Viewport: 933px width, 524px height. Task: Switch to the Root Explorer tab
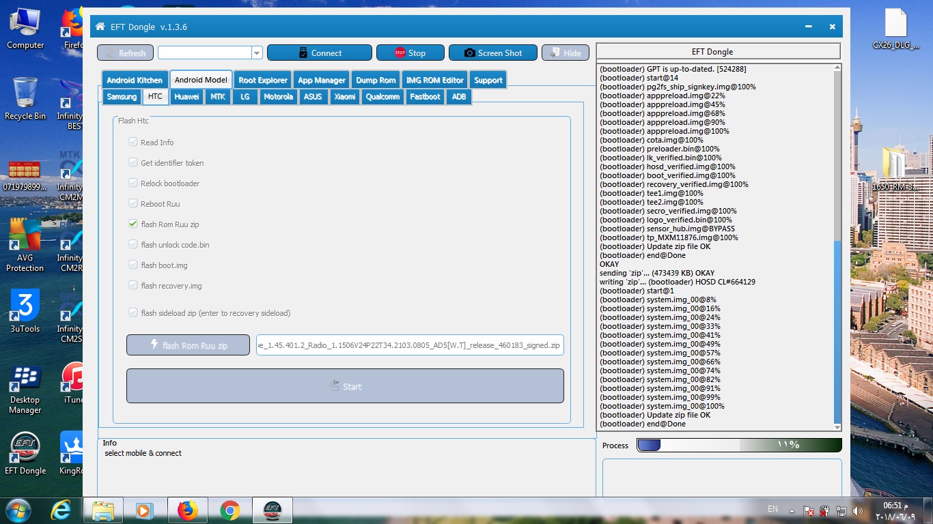(263, 80)
